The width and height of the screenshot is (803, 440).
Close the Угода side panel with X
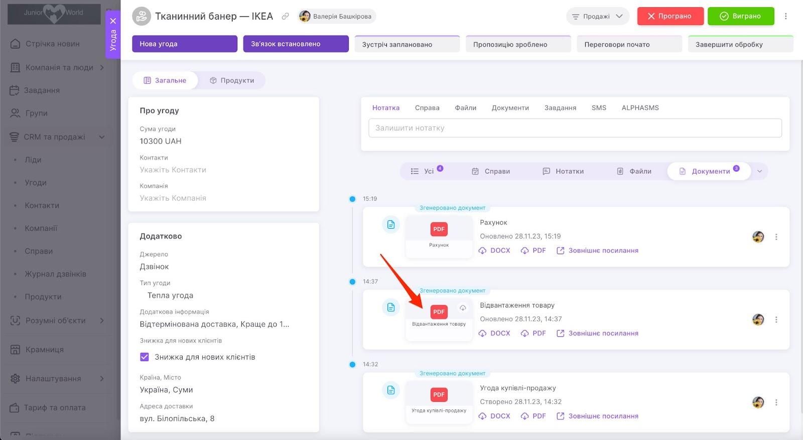[113, 21]
